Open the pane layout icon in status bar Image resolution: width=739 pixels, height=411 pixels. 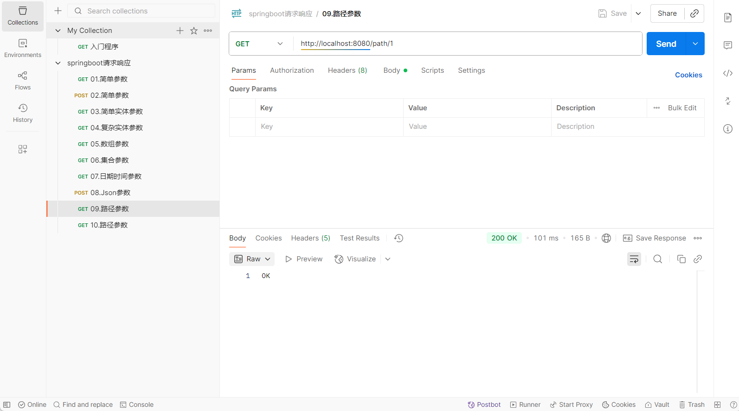tap(717, 405)
